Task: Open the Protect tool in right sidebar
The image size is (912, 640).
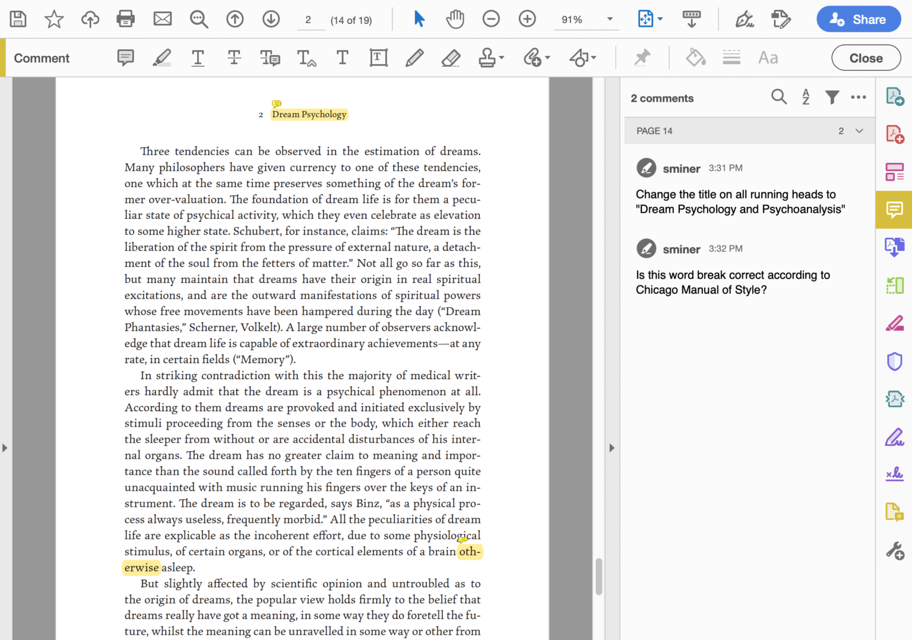Action: pos(895,361)
